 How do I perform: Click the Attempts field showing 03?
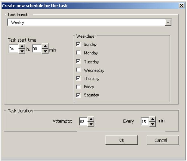click(83, 122)
